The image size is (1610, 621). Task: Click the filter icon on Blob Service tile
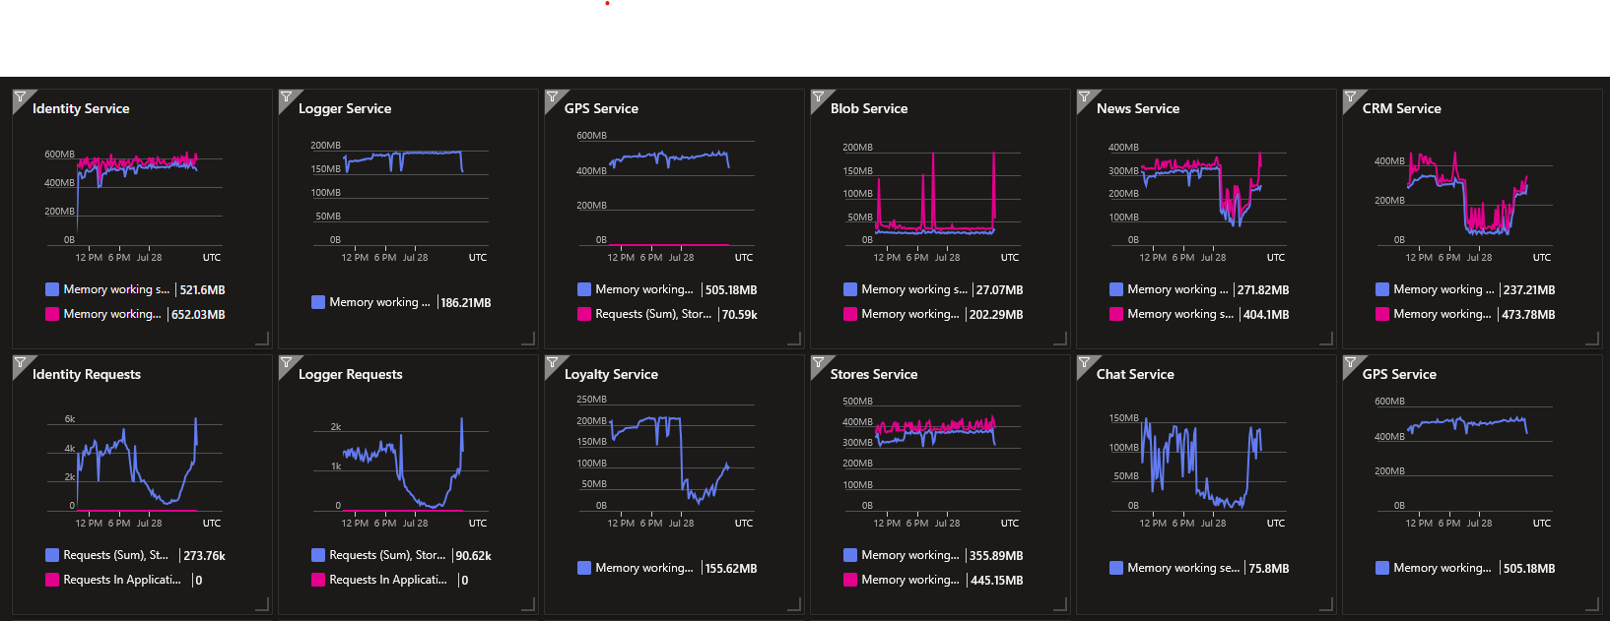pos(817,96)
